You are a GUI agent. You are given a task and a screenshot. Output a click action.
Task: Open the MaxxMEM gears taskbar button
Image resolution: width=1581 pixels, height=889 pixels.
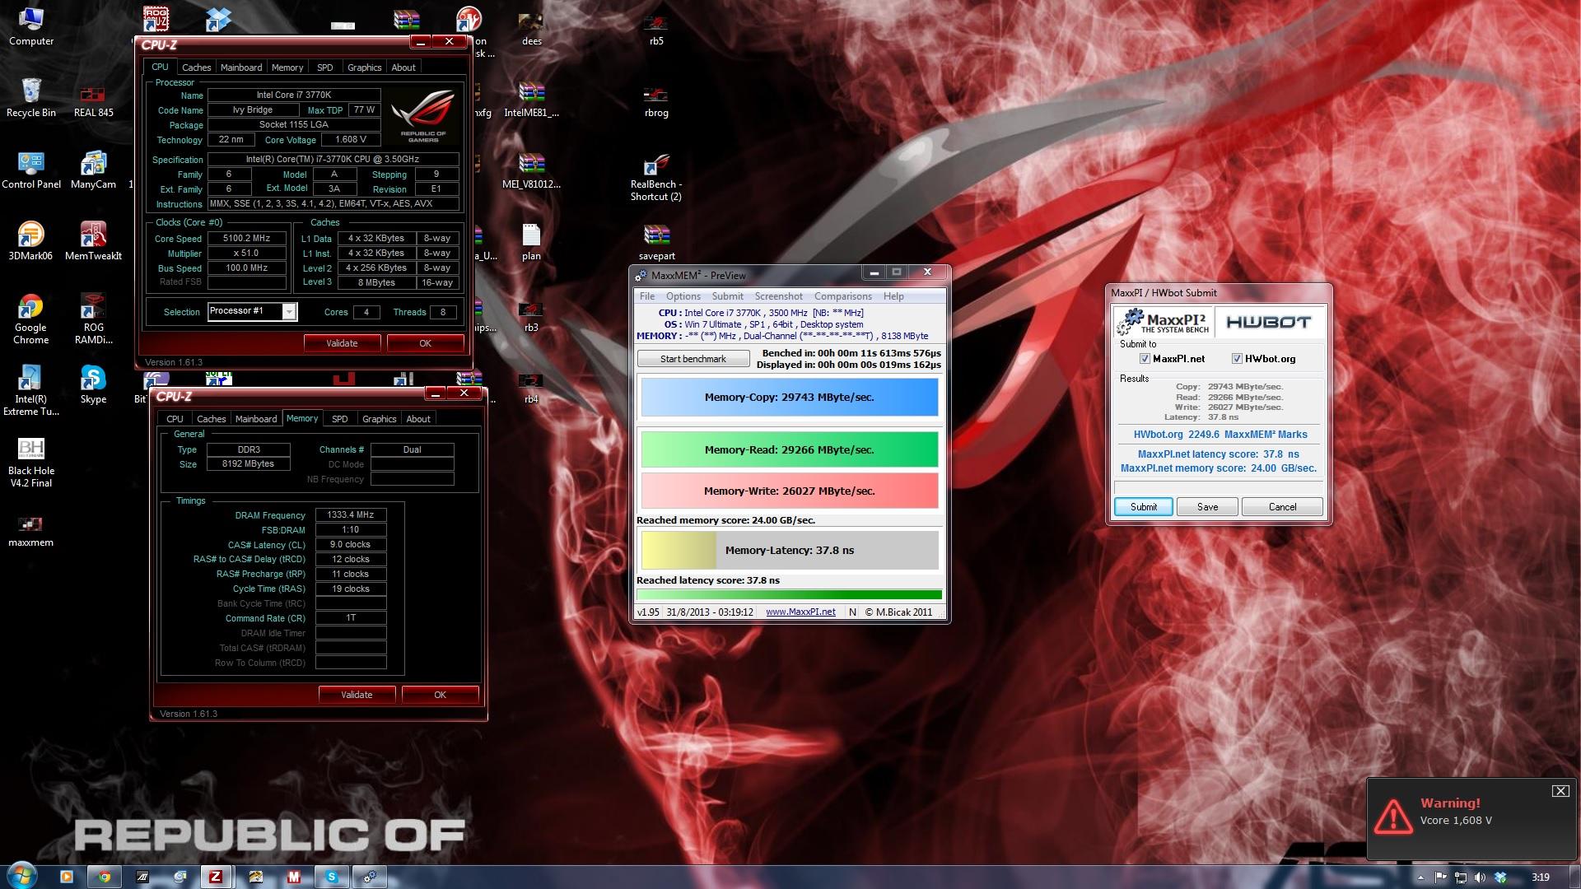[370, 877]
